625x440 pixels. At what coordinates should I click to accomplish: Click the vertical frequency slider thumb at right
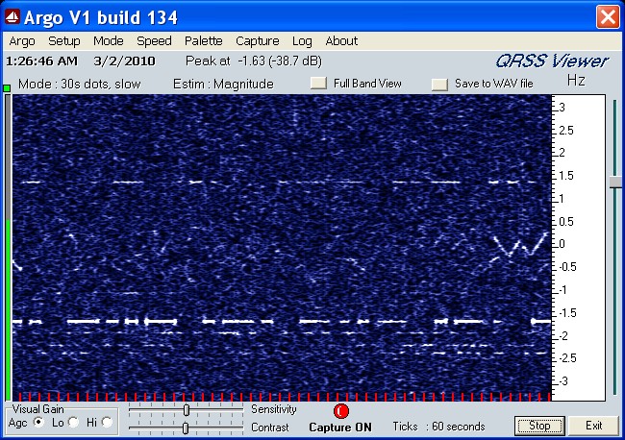615,183
